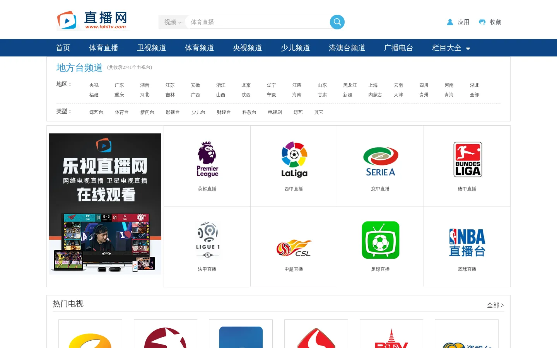Click the 应用 user icon
Viewport: 557px width, 348px height.
(450, 22)
